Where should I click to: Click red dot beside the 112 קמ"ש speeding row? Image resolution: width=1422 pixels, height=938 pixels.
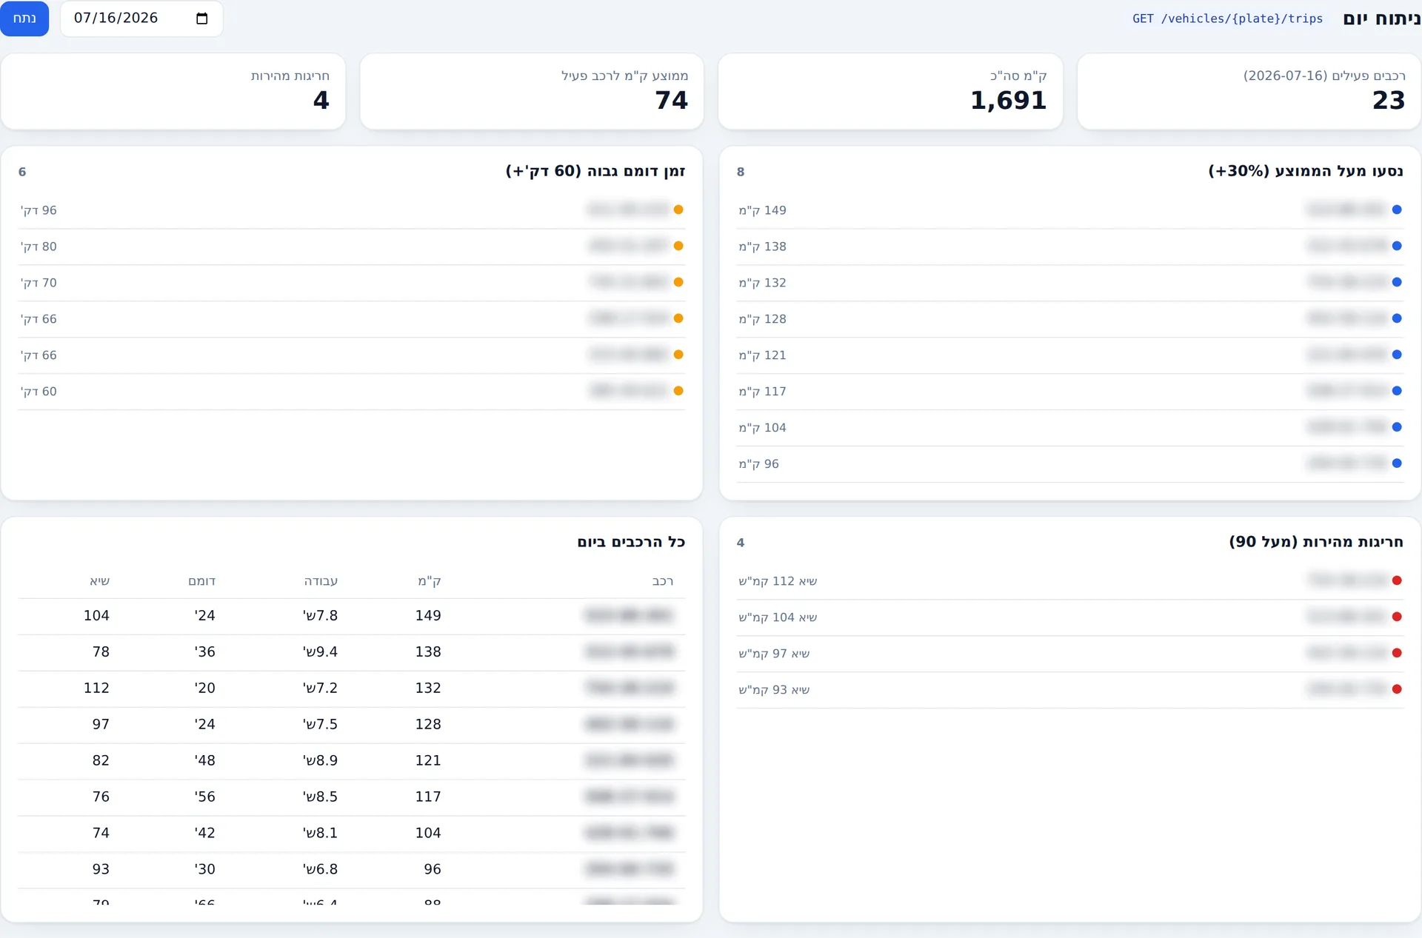pyautogui.click(x=1397, y=580)
